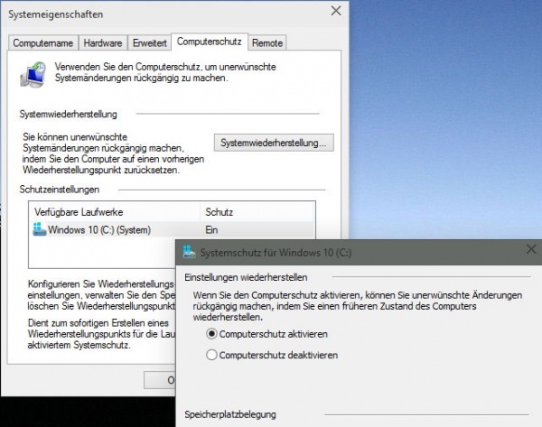Select Computerschutz aktivieren radio button
The image size is (542, 427).
[212, 333]
